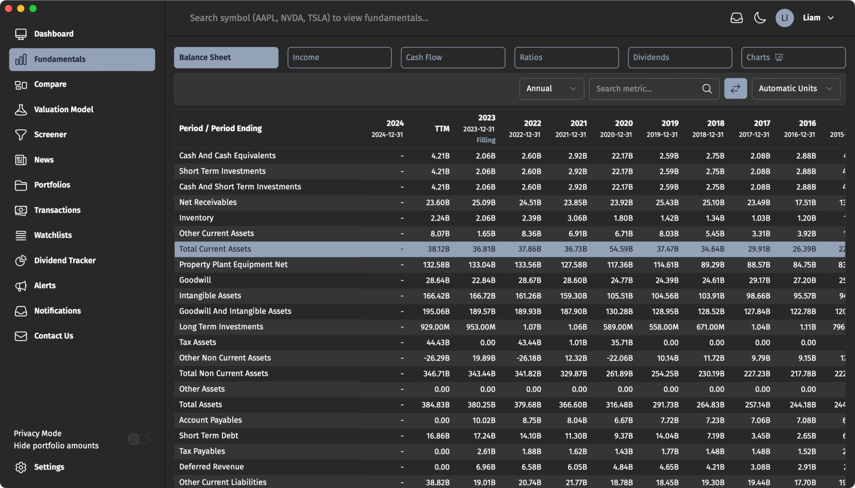The height and width of the screenshot is (488, 855).
Task: Open Dividend Tracker label in sidebar
Action: pyautogui.click(x=65, y=260)
